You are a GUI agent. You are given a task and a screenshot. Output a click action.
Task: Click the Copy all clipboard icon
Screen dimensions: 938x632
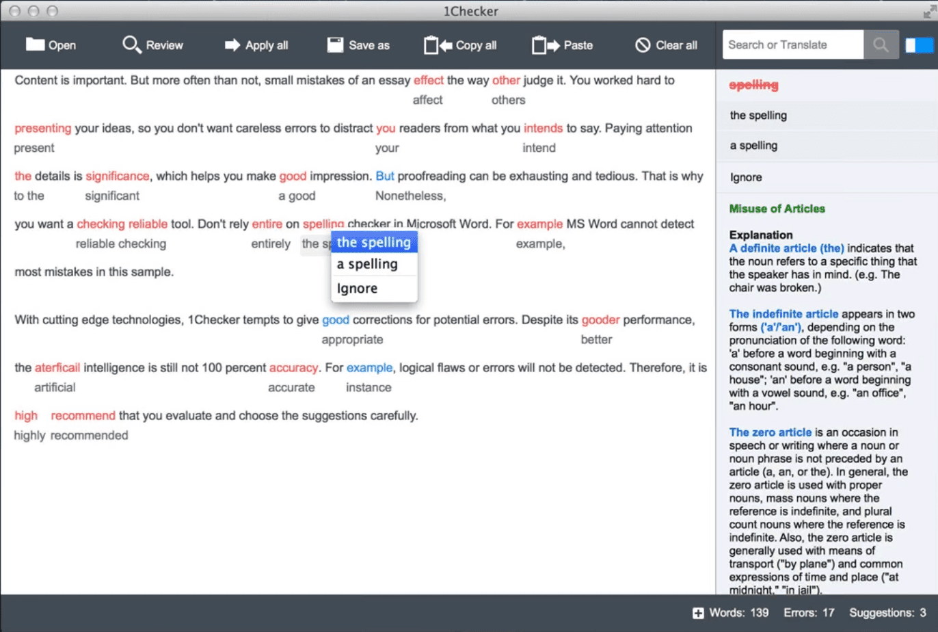point(438,45)
